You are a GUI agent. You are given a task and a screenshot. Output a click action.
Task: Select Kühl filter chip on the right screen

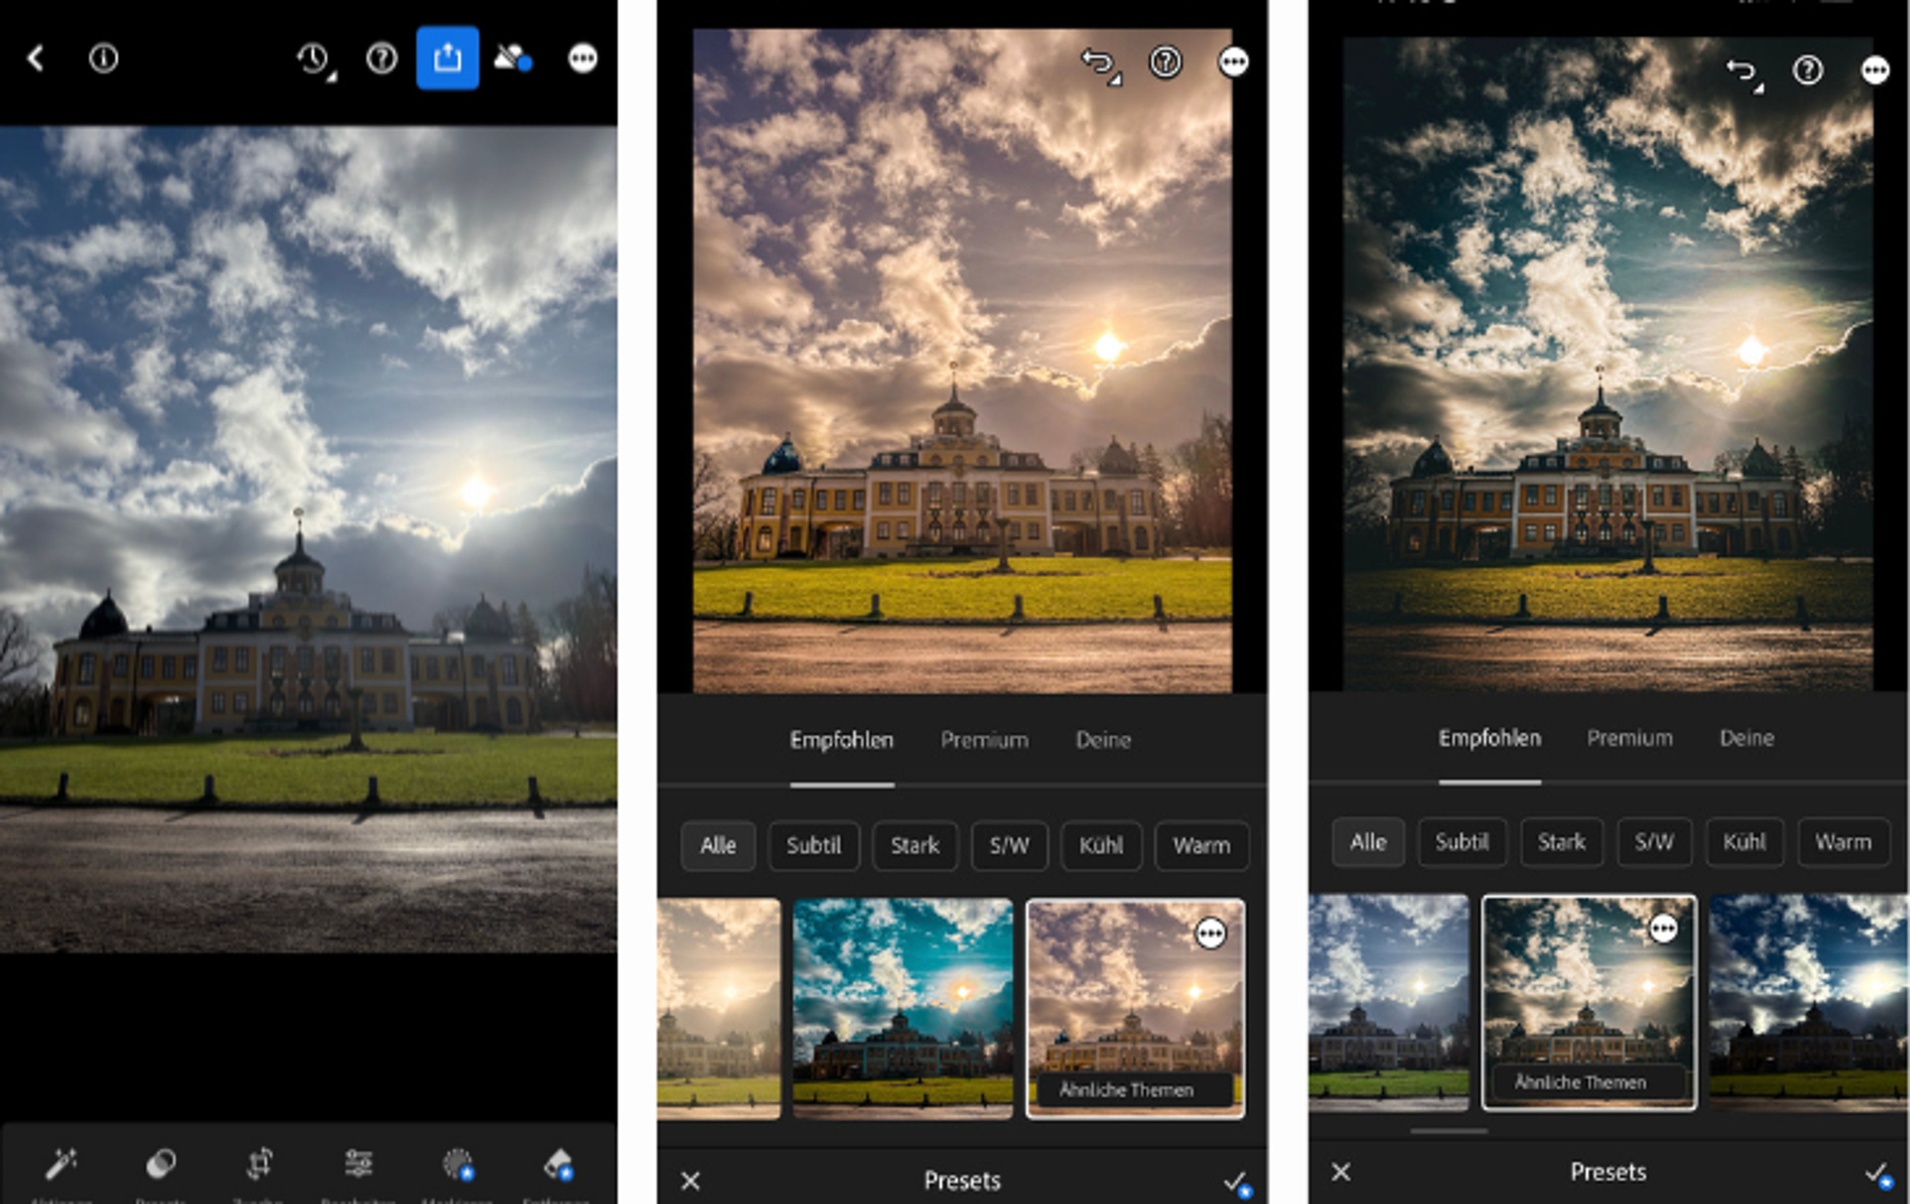tap(1744, 842)
